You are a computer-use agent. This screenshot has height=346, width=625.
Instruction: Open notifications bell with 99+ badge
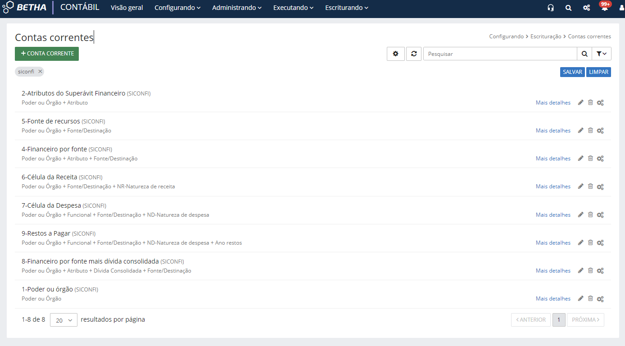pos(605,7)
